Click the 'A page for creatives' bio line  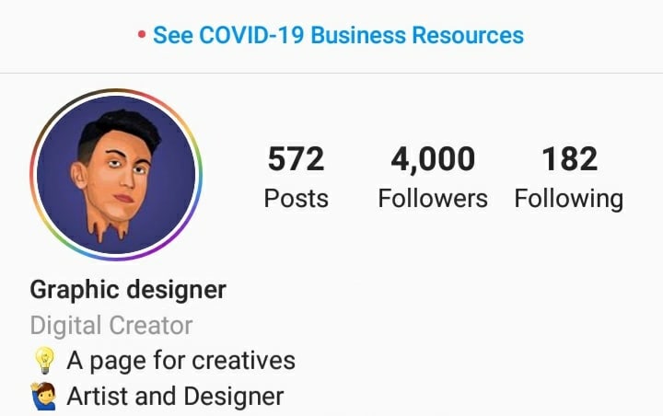pyautogui.click(x=181, y=362)
